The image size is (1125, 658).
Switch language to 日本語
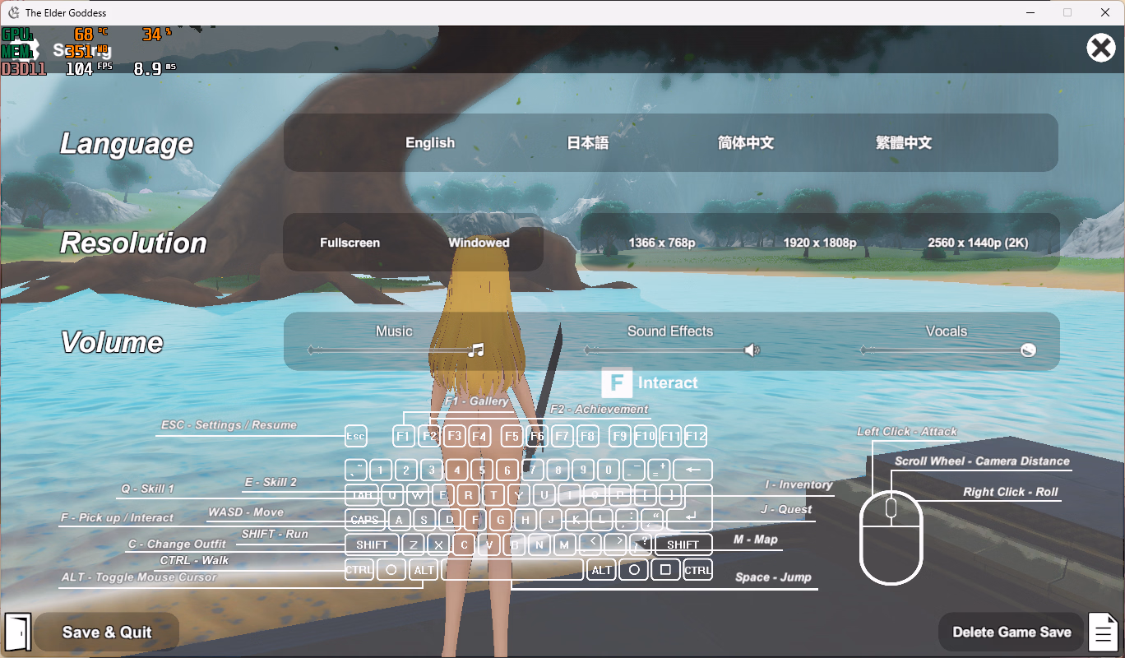(588, 142)
